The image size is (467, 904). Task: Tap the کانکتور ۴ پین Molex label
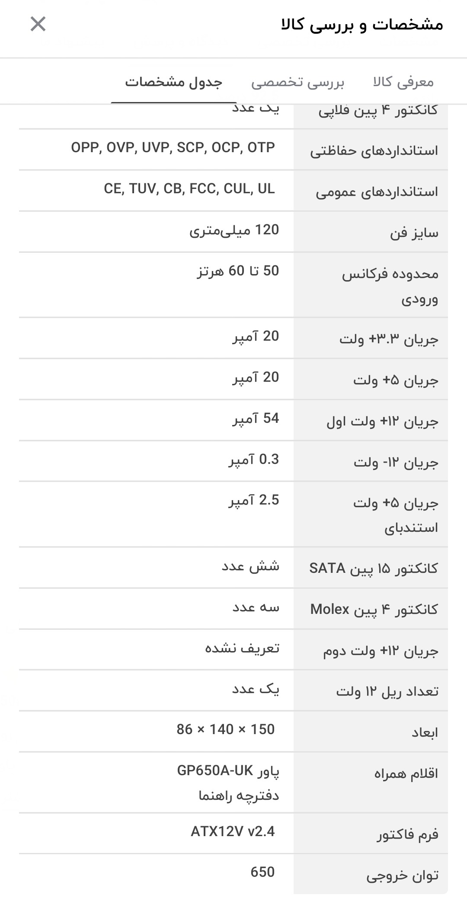point(374,609)
